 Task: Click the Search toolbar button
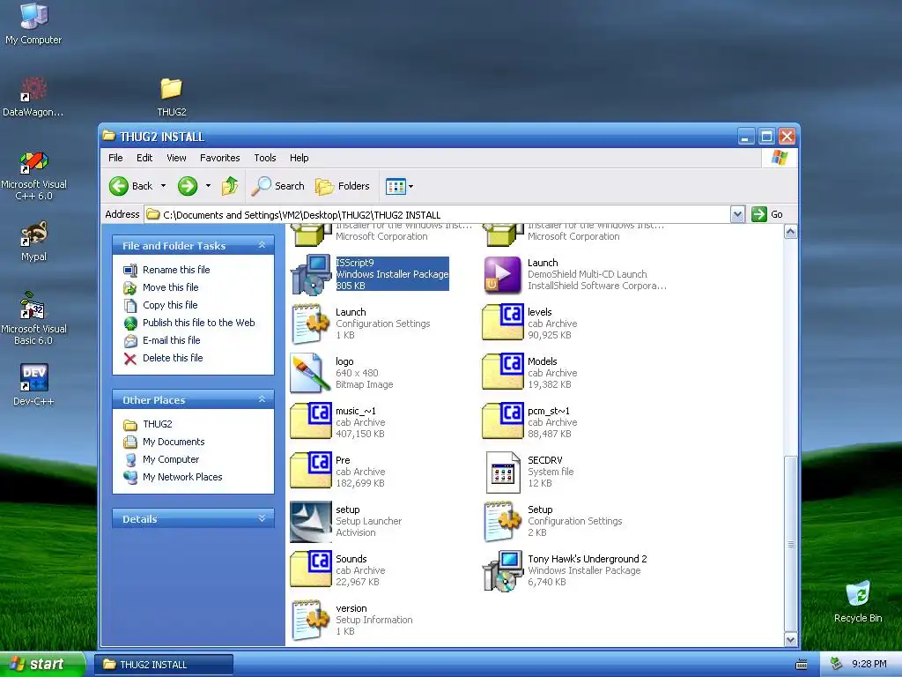click(x=278, y=186)
